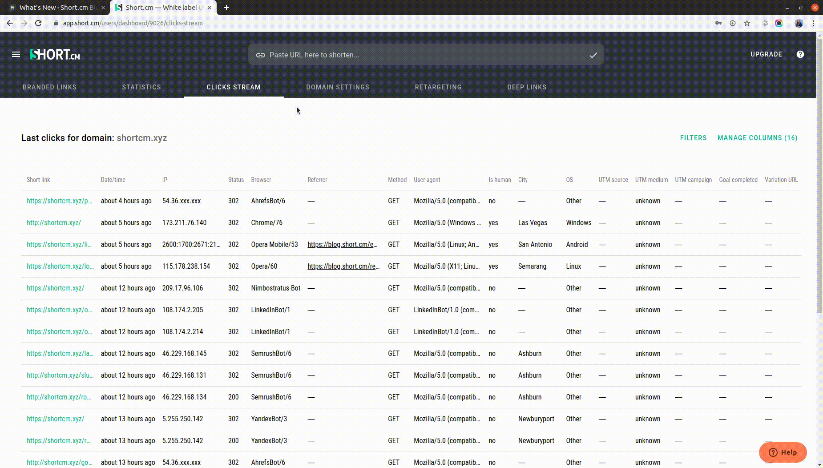Open the FILTERS panel

pos(693,138)
